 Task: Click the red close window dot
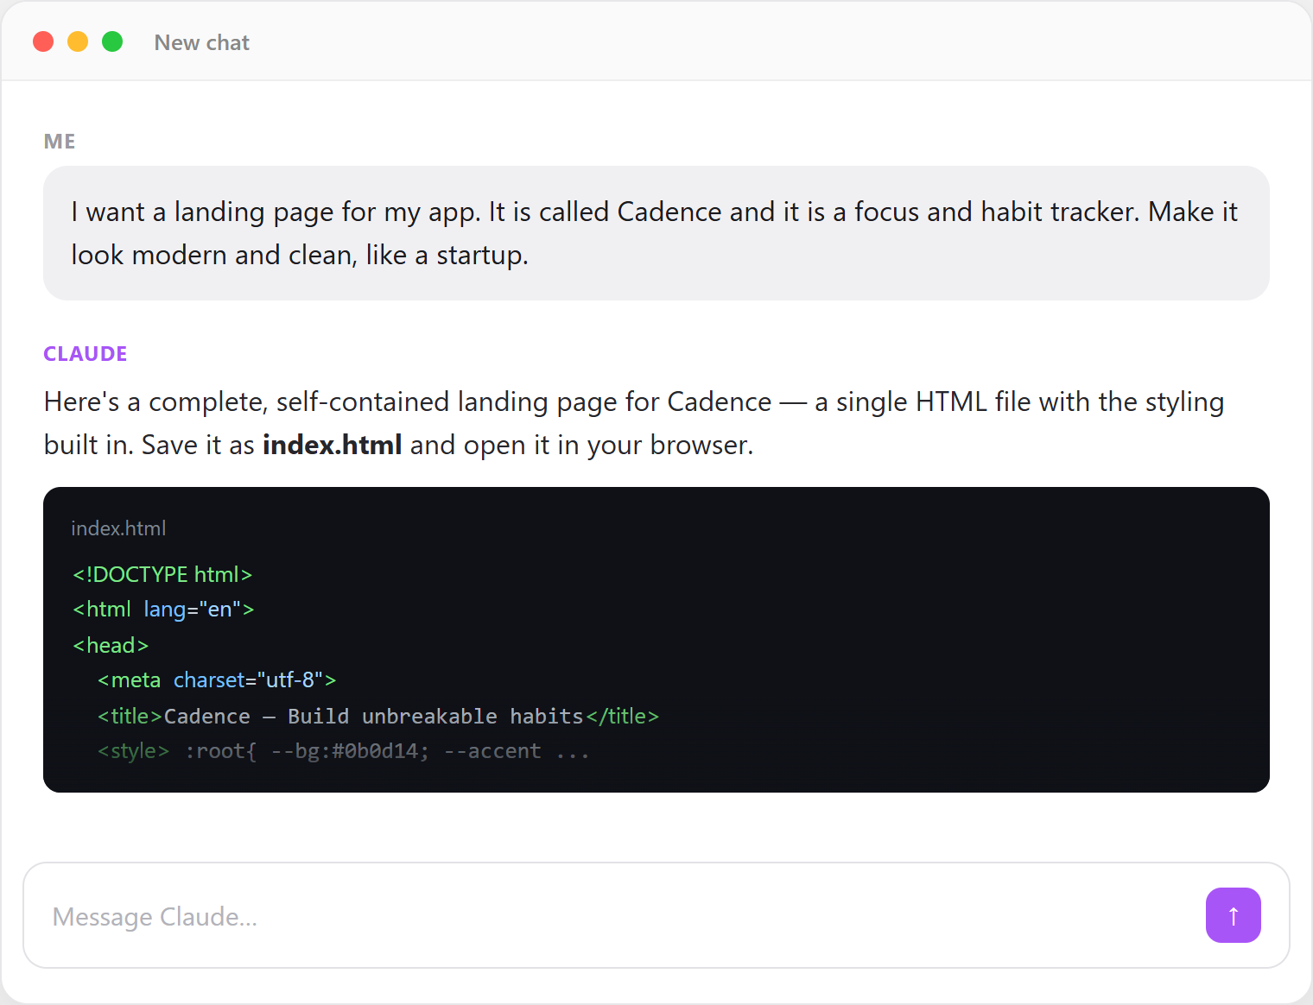pos(43,41)
